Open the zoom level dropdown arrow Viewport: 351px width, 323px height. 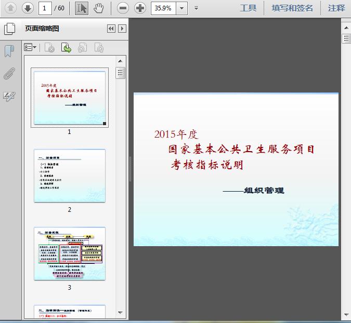coord(182,8)
